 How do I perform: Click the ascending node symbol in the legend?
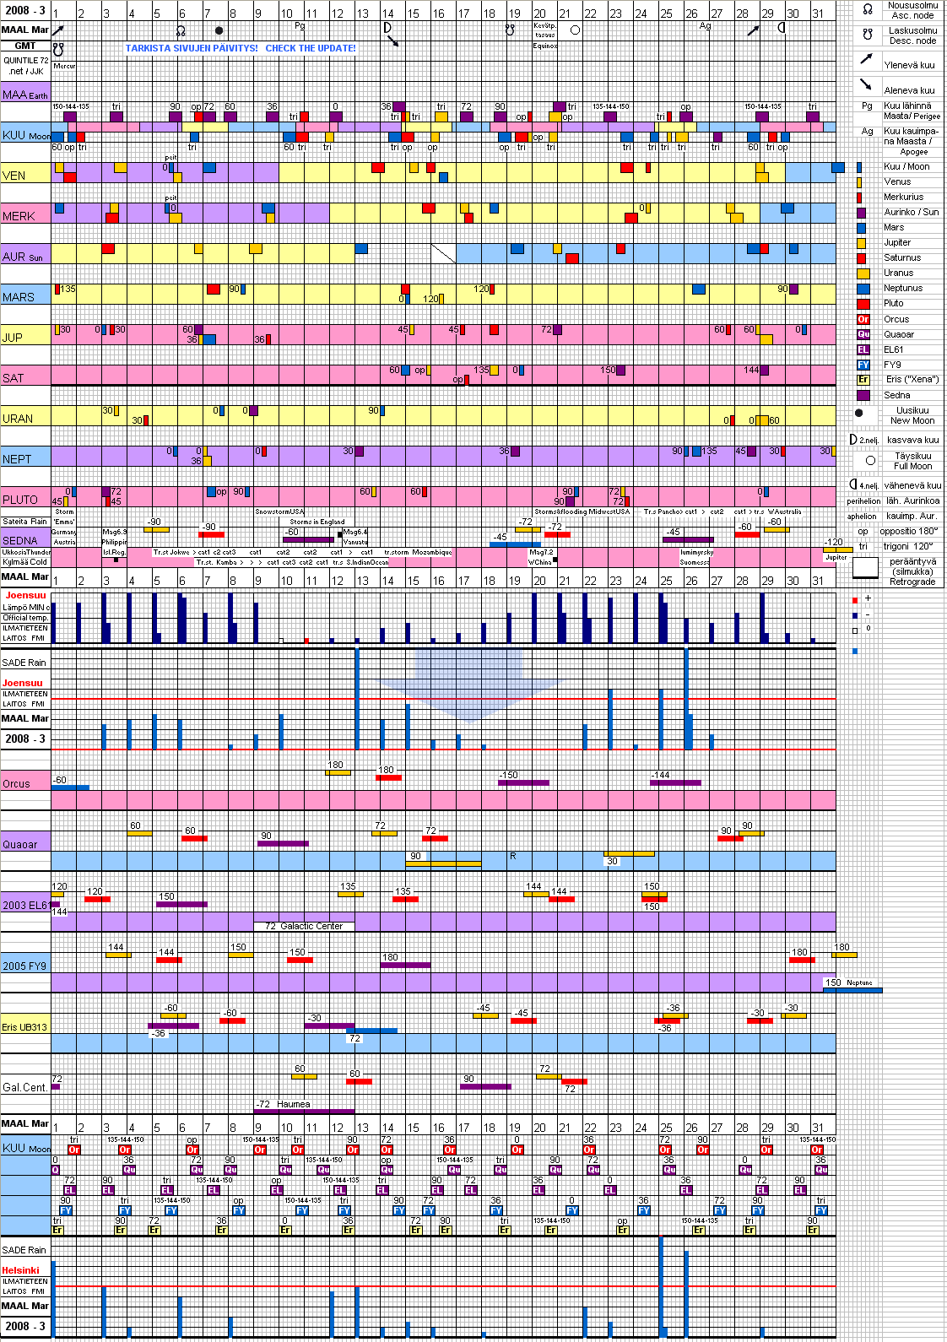[x=867, y=10]
